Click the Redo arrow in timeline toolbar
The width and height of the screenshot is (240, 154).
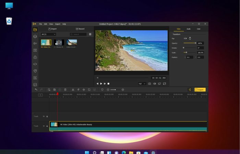(41, 90)
